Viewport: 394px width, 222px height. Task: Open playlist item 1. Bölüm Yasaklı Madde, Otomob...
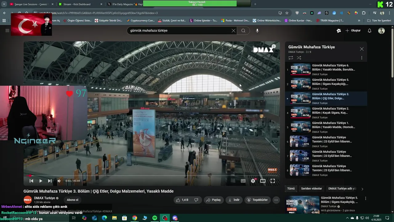click(326, 127)
